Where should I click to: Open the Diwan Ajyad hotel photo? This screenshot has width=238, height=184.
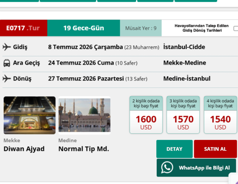click(x=30, y=115)
